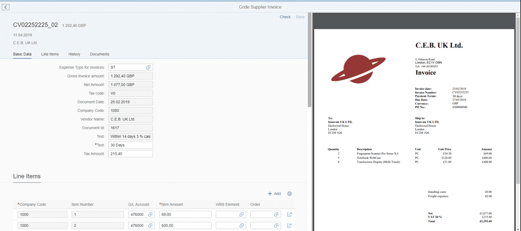
Task: Select the Vendor Name field
Action: pyautogui.click(x=130, y=119)
